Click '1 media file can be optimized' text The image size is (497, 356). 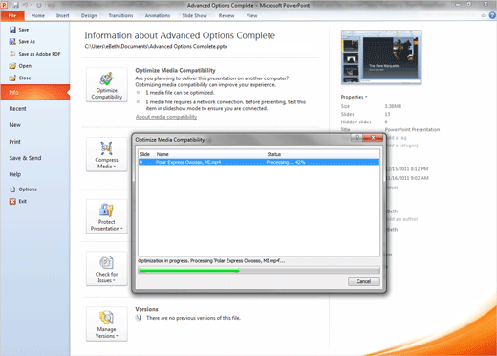180,93
